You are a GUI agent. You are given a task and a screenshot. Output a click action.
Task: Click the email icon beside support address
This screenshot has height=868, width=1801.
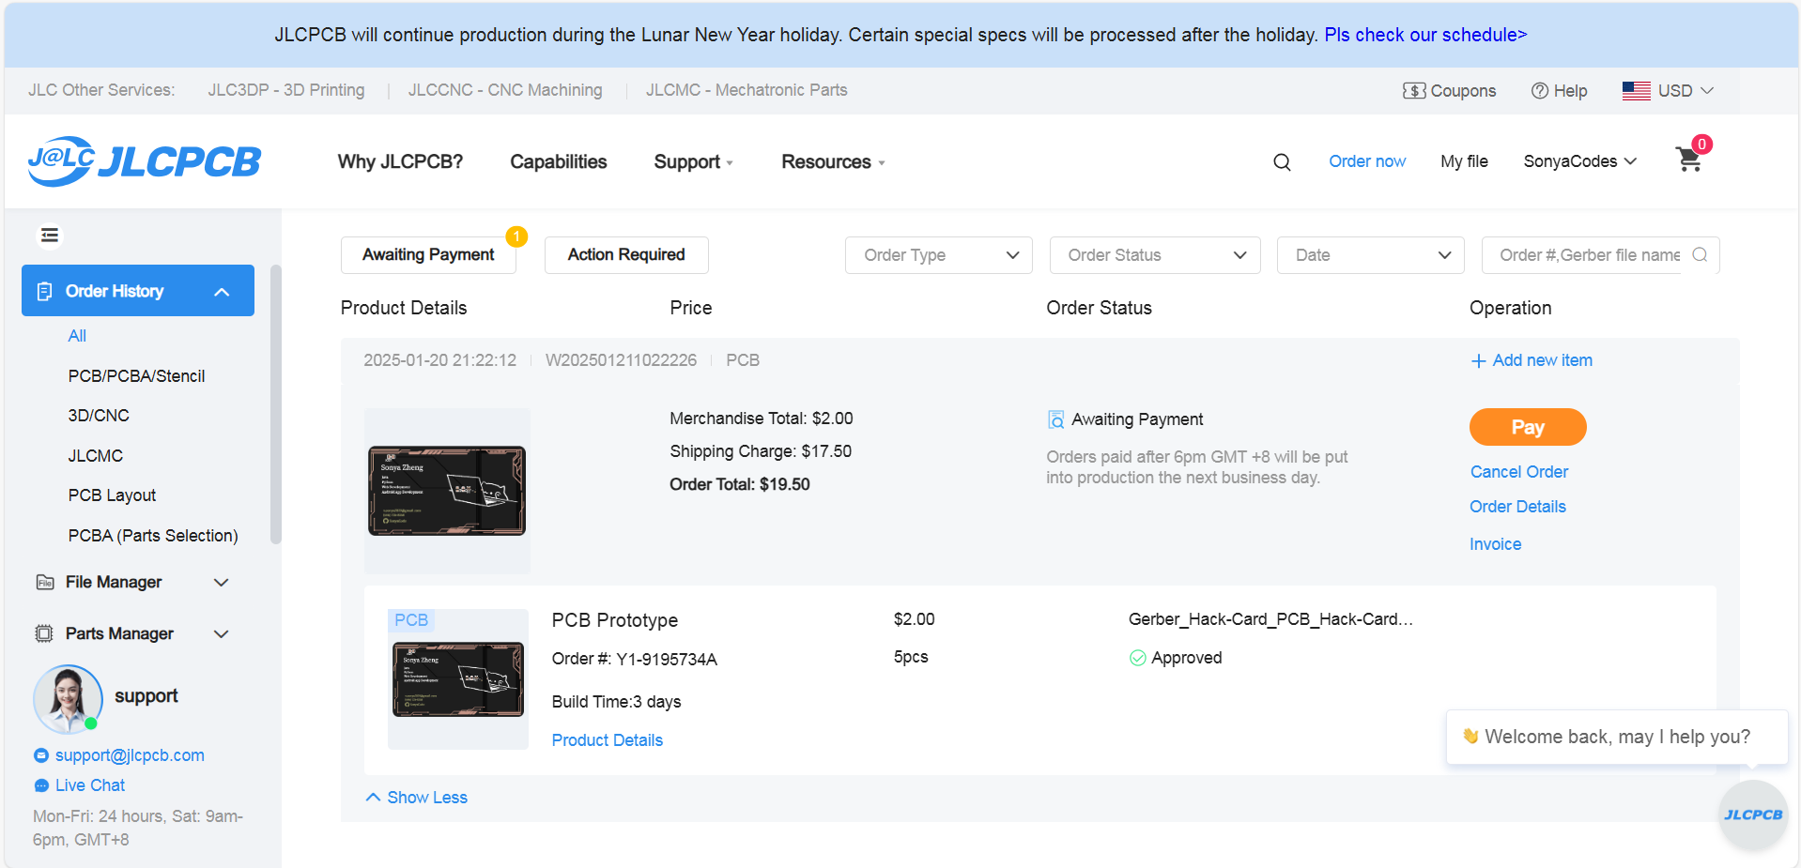pos(40,755)
